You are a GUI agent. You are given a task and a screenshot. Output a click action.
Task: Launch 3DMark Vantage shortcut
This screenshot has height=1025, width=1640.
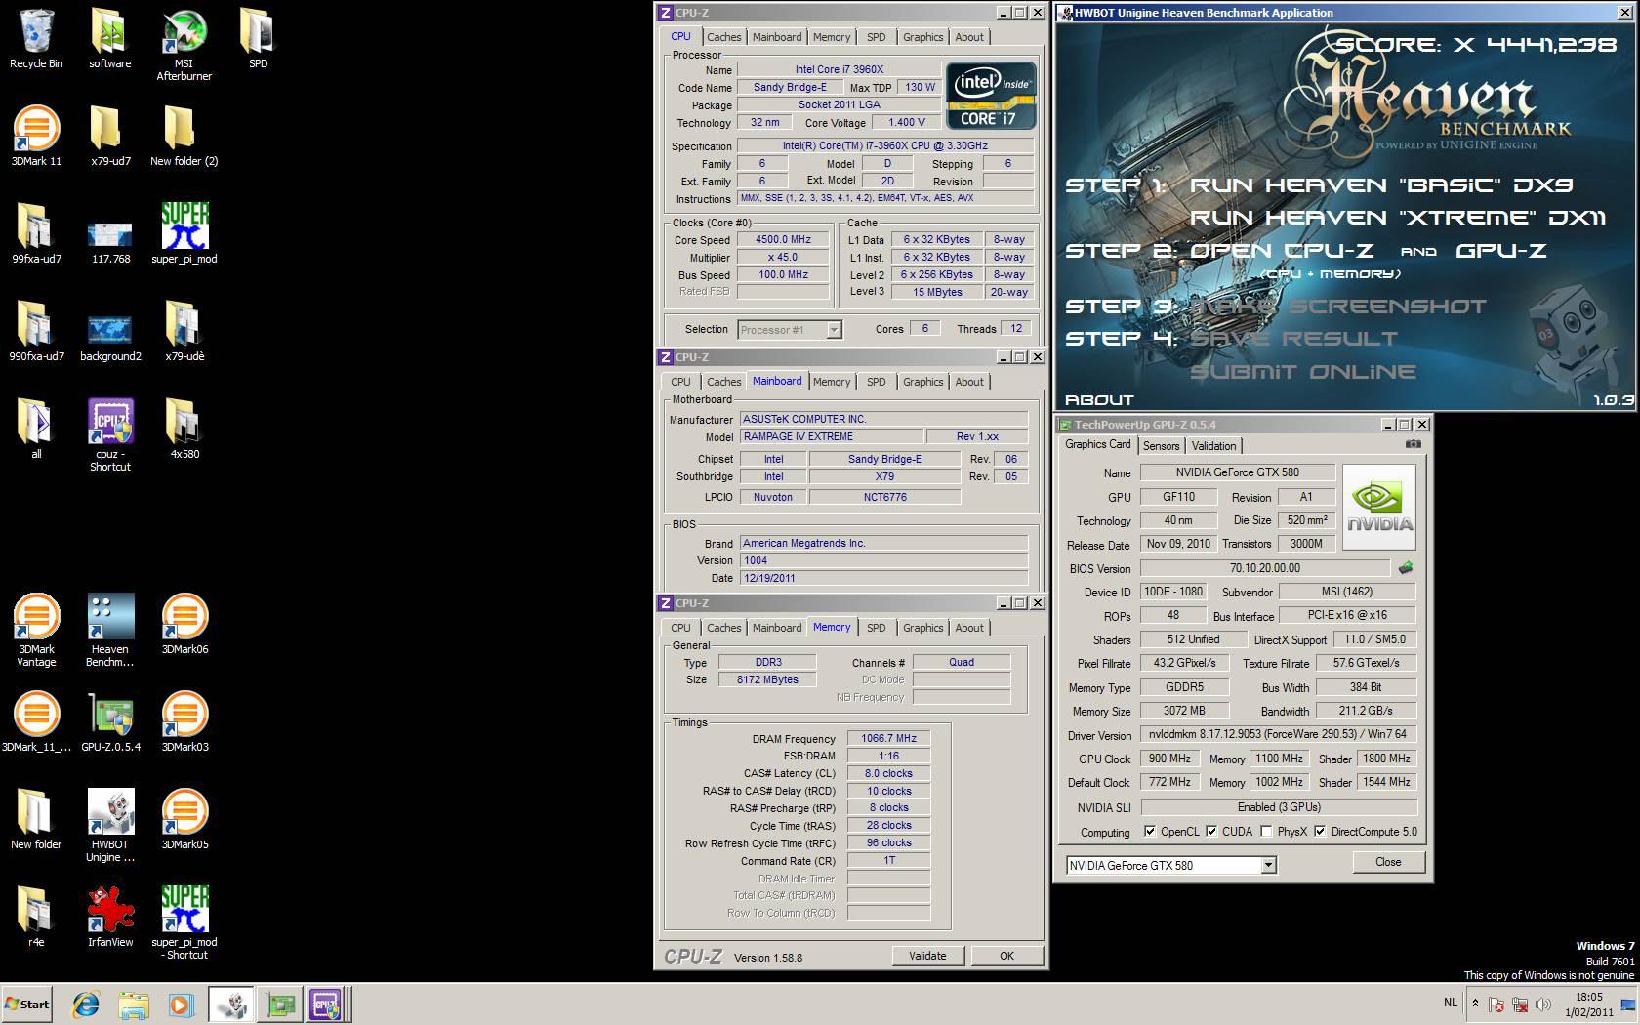click(x=36, y=631)
